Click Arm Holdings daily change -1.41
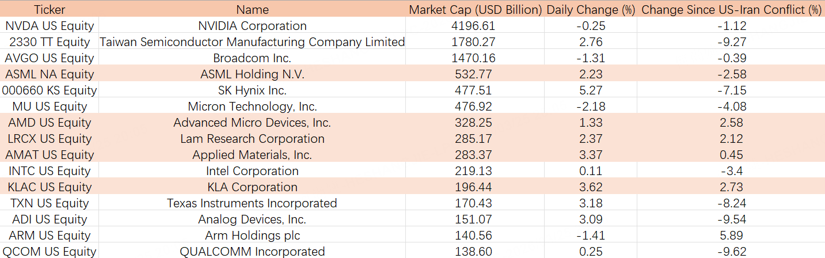 click(x=591, y=236)
